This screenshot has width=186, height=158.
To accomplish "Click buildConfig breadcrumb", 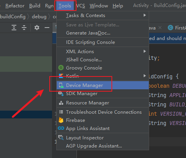I will point(13,17).
